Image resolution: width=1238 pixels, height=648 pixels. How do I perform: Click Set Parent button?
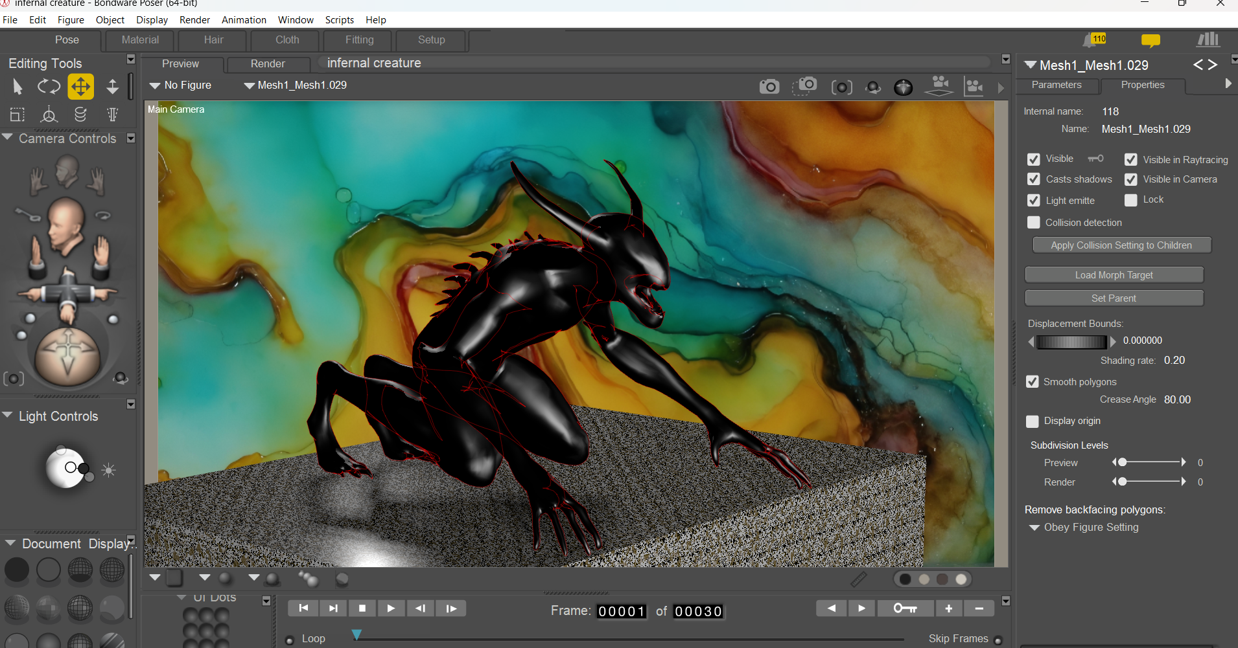pos(1114,298)
